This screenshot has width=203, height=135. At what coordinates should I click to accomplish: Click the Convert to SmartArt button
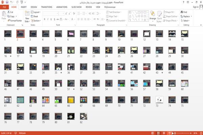click(x=116, y=21)
